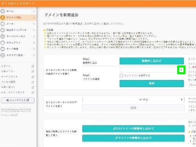Click the フィードバック button
This screenshot has height=147, width=196.
tap(18, 100)
